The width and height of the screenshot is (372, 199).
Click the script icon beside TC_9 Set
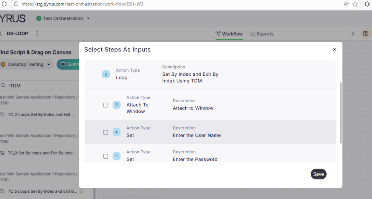point(3,153)
